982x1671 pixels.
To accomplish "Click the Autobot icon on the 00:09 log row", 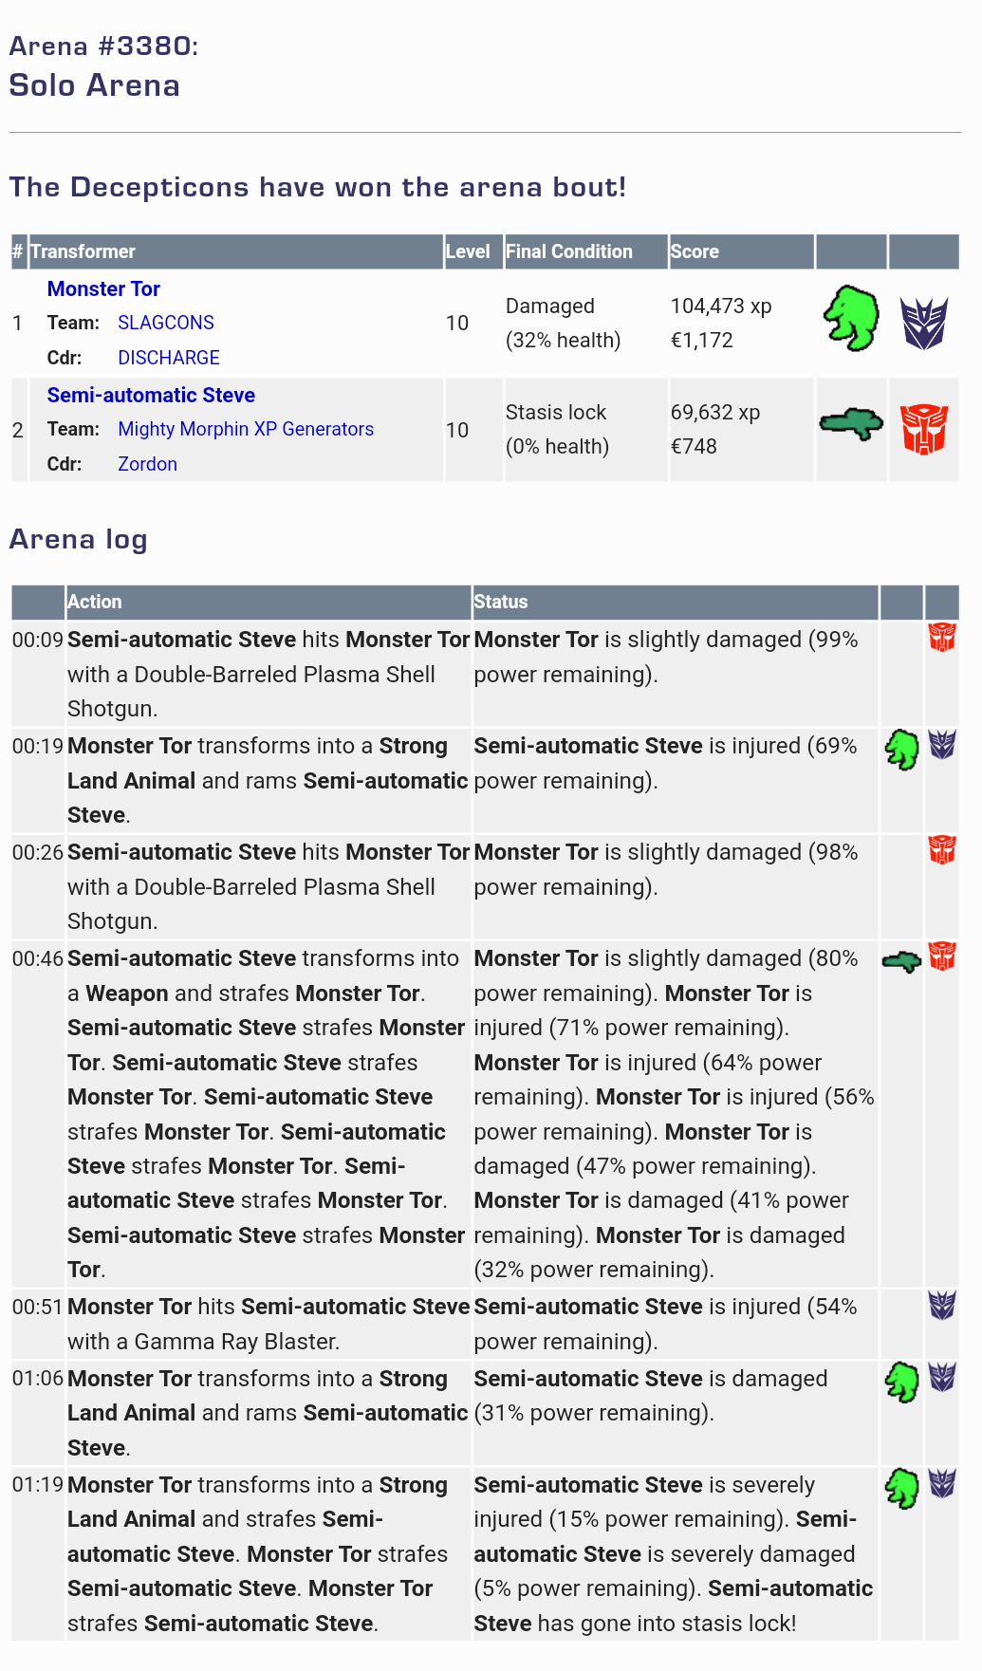I will coord(941,637).
